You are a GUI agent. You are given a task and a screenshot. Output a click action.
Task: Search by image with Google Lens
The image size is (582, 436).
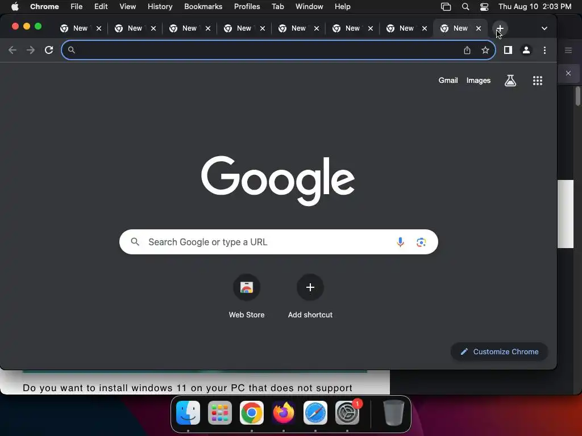pos(421,242)
